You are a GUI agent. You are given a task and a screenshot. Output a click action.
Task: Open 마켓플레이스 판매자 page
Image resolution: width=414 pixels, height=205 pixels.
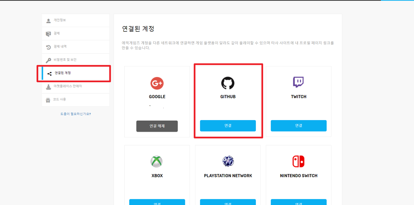75,86
